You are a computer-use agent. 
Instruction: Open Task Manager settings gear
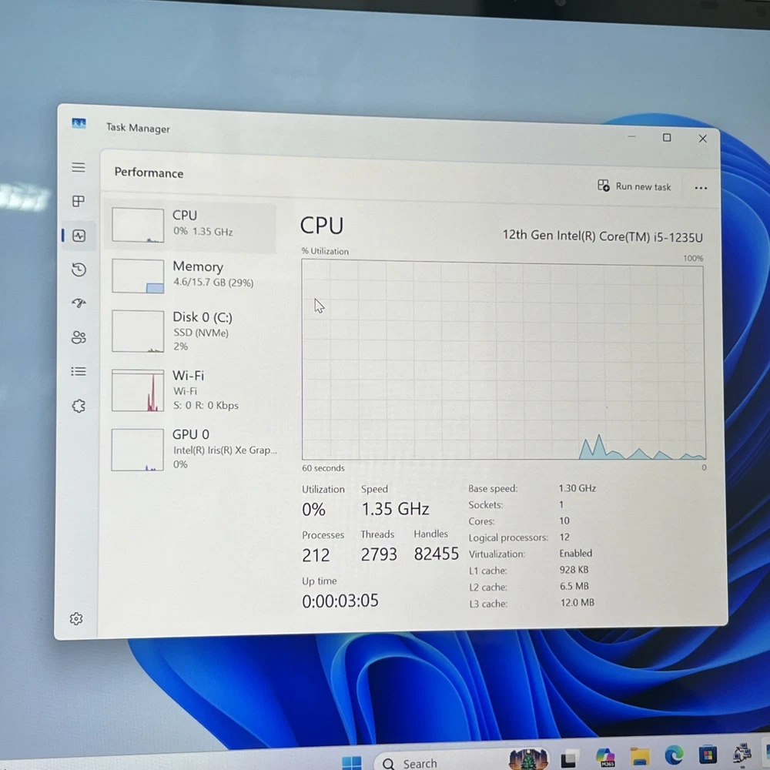point(76,618)
